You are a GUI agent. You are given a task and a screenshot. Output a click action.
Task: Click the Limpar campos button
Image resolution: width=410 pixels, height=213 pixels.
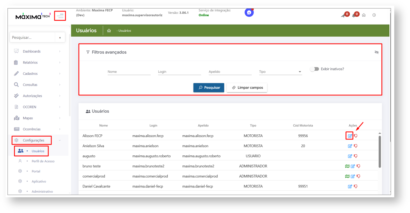tap(247, 87)
